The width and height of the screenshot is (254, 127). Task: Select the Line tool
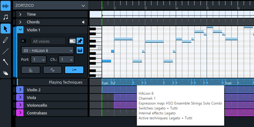(x=6, y=51)
